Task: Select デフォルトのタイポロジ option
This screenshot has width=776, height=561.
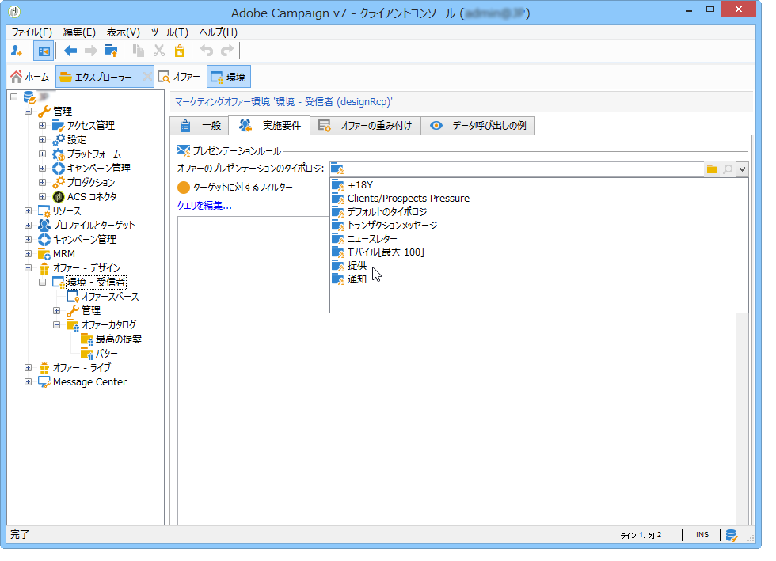Action: [x=539, y=212]
